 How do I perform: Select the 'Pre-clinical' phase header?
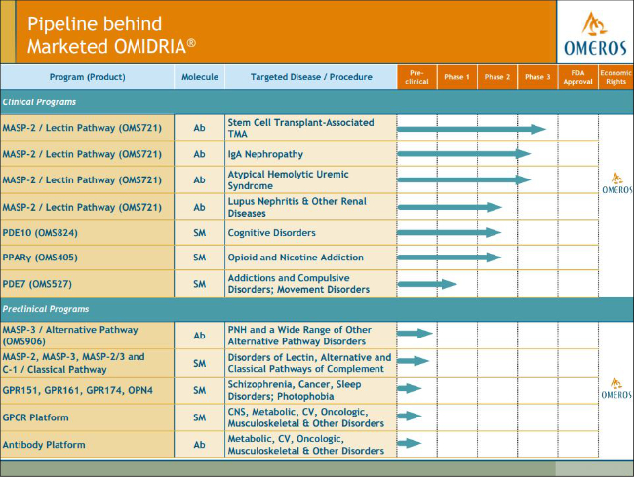[x=416, y=77]
